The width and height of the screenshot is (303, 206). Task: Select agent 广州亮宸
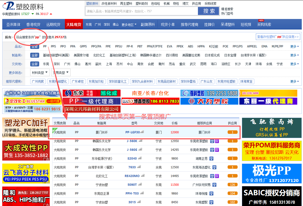(x=38, y=81)
